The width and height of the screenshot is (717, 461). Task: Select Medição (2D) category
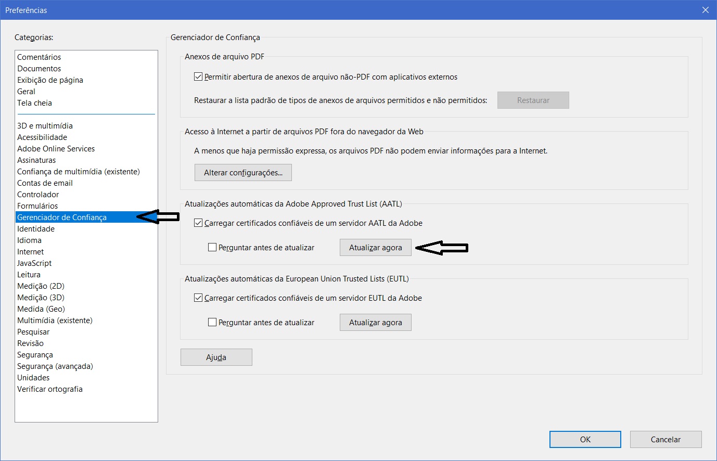click(41, 286)
